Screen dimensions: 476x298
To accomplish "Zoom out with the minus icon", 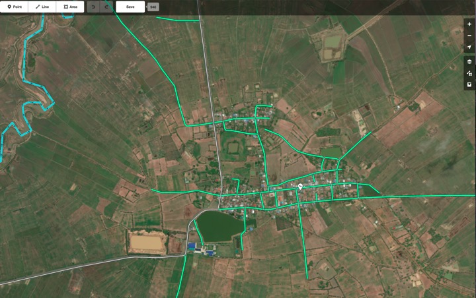I will 469,36.
